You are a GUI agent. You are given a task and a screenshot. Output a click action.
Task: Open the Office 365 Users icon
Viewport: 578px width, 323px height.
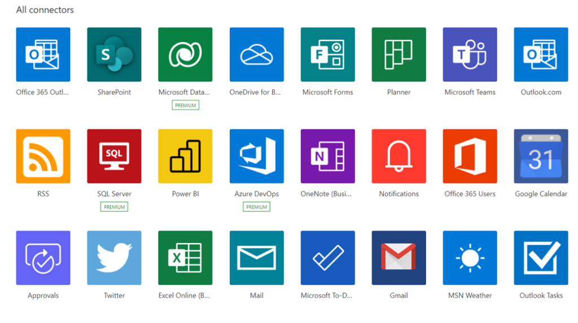click(470, 156)
